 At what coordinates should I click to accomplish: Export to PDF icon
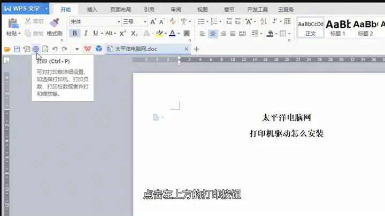[x=27, y=49]
